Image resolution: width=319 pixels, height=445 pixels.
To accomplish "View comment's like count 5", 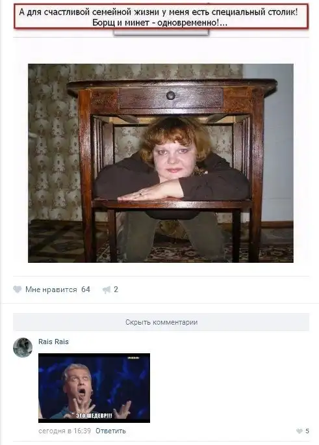I will 307,431.
